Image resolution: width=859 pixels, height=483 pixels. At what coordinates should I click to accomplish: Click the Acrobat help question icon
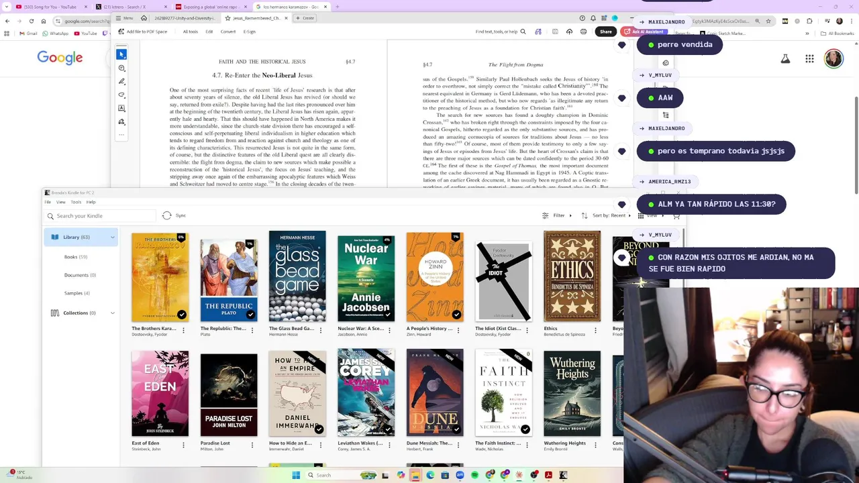(583, 18)
